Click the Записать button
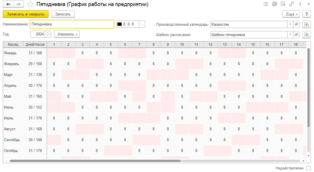This screenshot has width=314, height=172. 63,14
